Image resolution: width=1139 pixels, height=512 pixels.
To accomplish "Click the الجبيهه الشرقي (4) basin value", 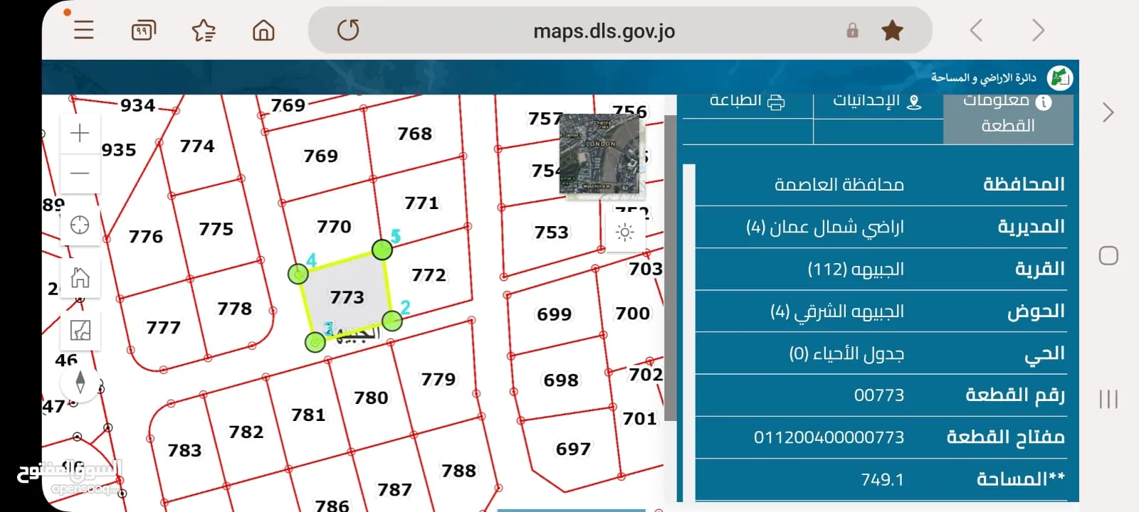I will [837, 311].
